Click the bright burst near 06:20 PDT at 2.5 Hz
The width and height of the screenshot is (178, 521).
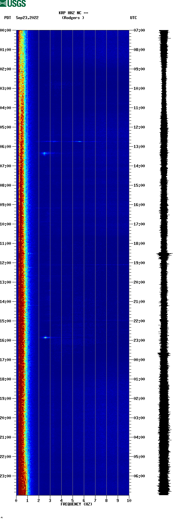tap(45, 153)
